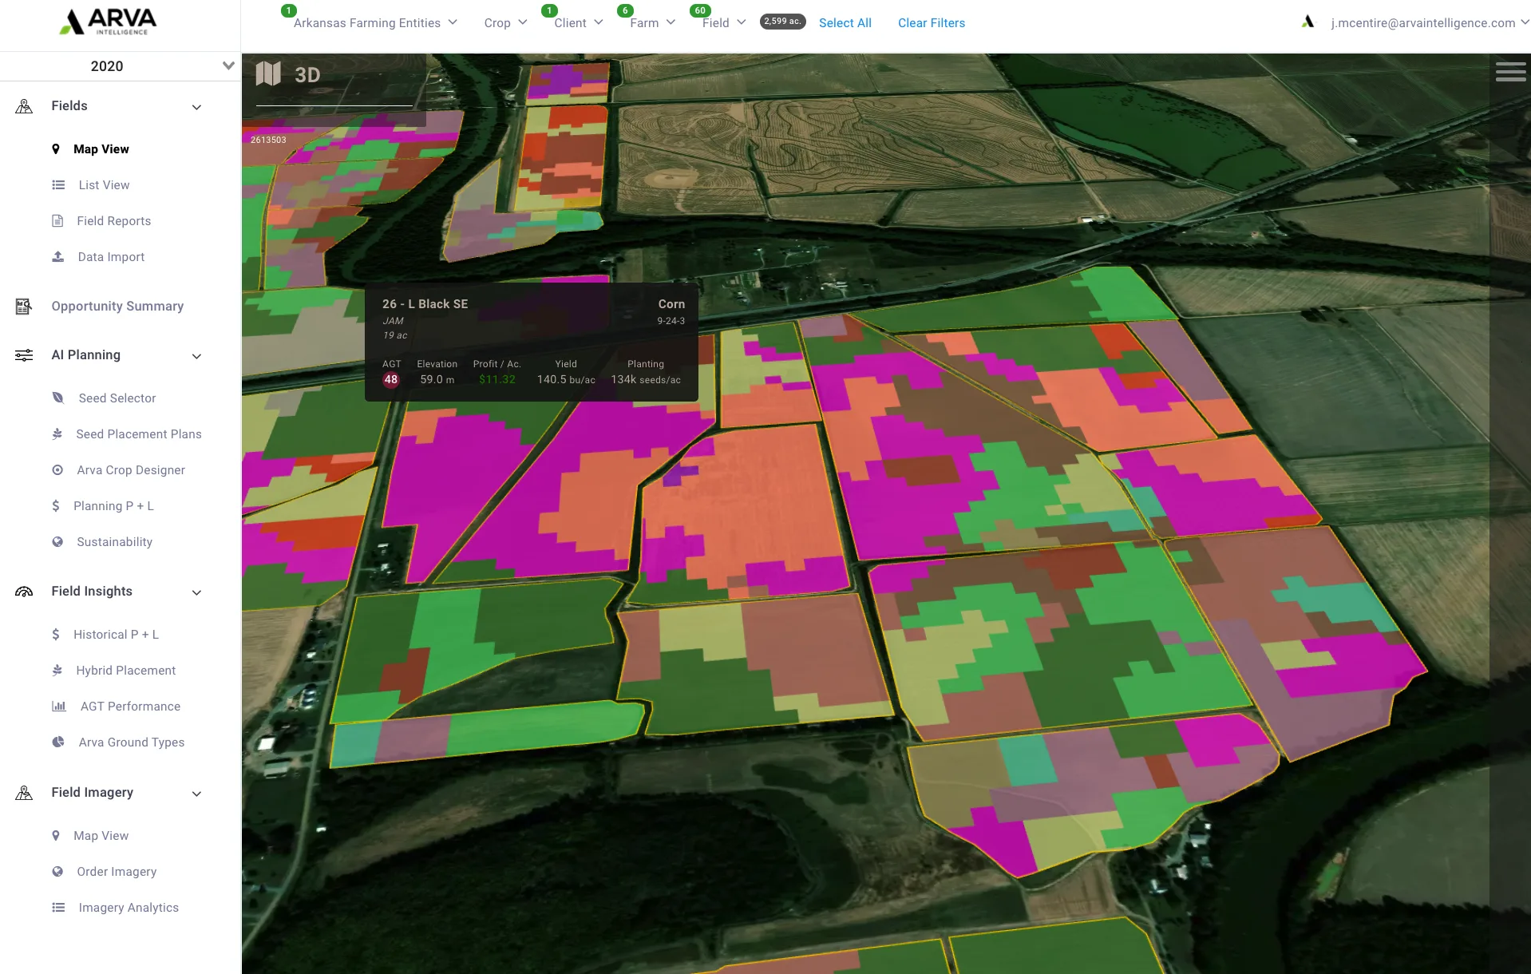
Task: Click the 2,599 ac. acreage badge
Action: 782,22
